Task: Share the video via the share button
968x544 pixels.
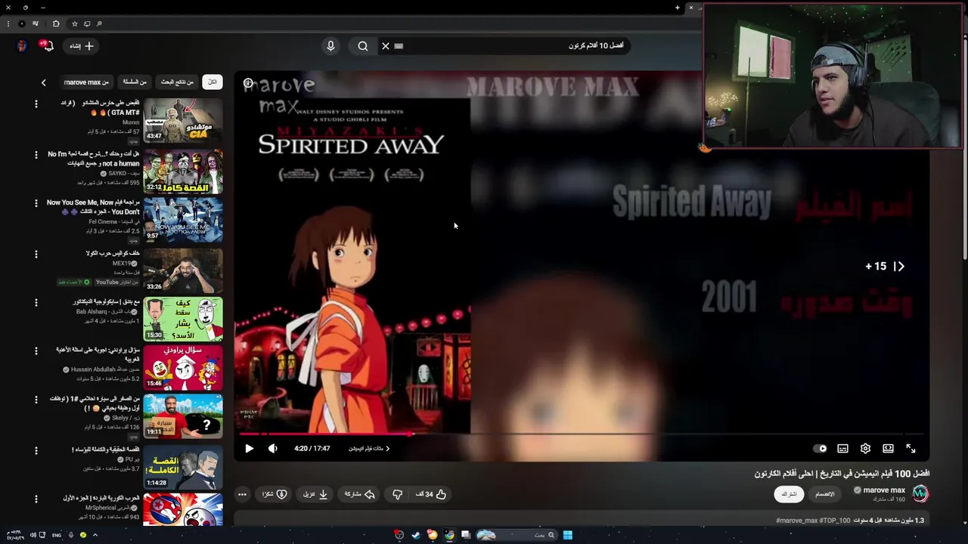Action: click(x=360, y=494)
